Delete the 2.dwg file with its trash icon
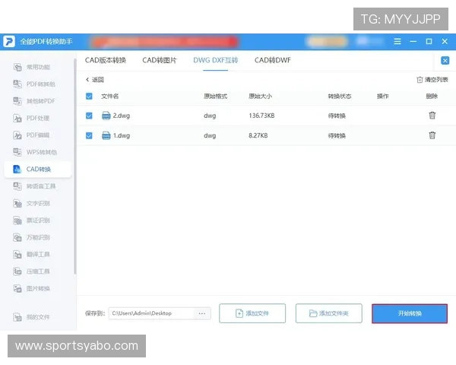The width and height of the screenshot is (456, 365). click(x=432, y=116)
